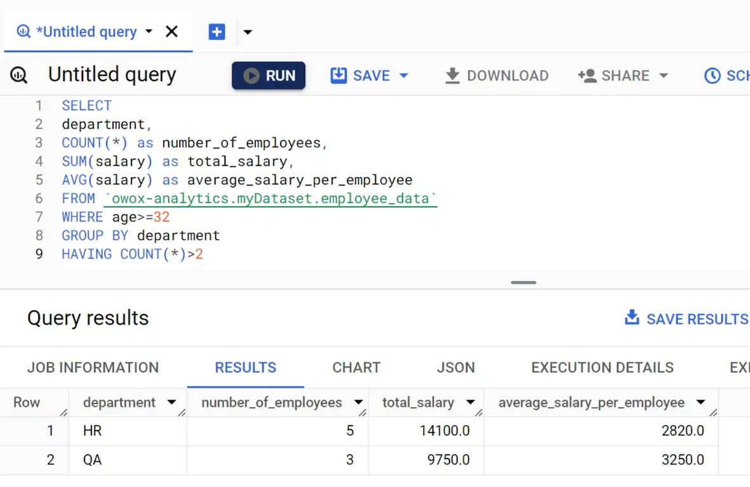Open the Untitled query tab dropdown arrow
This screenshot has height=487, width=750.
coord(149,32)
